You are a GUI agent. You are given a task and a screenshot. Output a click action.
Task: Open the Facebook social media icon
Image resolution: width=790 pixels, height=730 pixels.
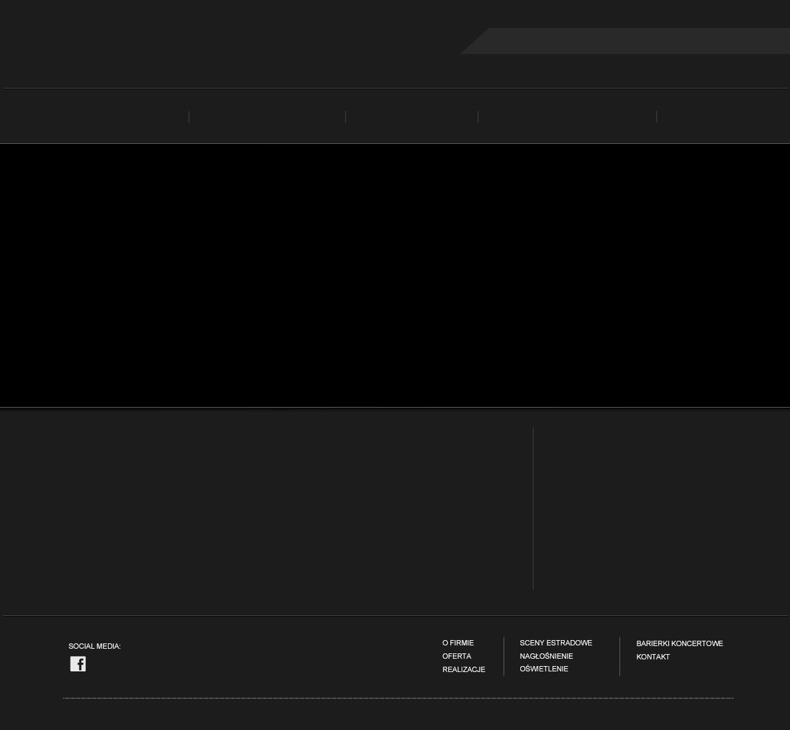(78, 664)
